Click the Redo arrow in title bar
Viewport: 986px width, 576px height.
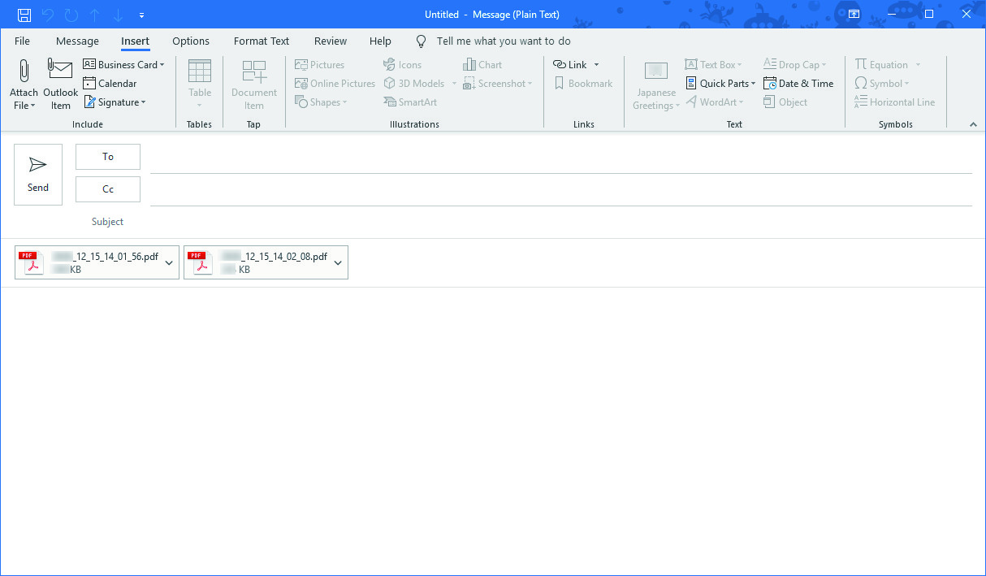71,15
